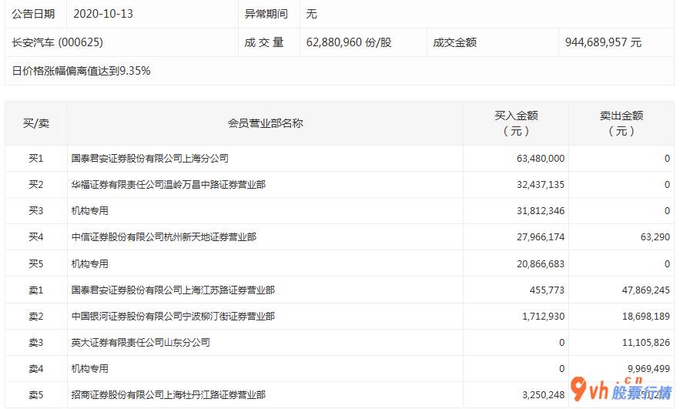
Task: Click 机构专用 in the 买3 row
Action: coord(90,211)
